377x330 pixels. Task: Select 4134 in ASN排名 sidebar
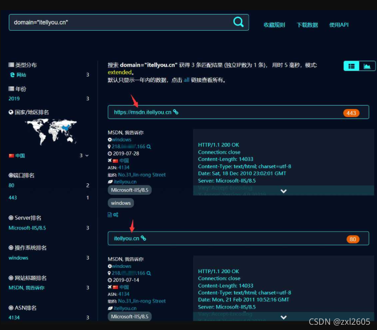[14, 317]
